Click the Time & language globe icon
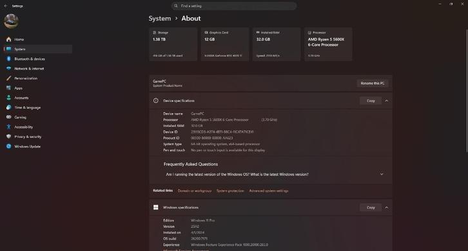The image size is (468, 251). pos(8,107)
